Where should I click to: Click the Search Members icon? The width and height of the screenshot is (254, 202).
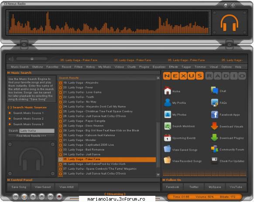pyautogui.click(x=168, y=126)
